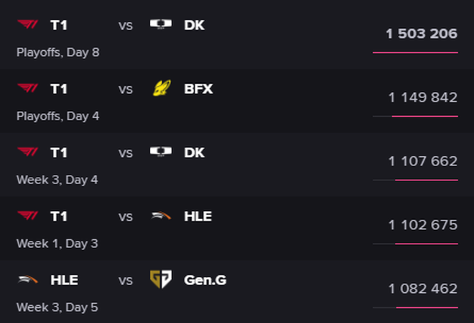Click T1 logo in Playoffs Day 8 match
The width and height of the screenshot is (474, 323).
[28, 25]
